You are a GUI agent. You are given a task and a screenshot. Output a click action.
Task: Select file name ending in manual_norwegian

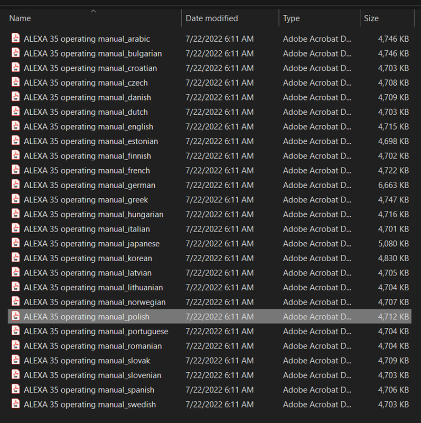(95, 302)
